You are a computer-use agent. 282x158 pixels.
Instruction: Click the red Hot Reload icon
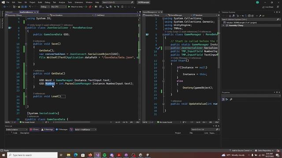(90, 7)
